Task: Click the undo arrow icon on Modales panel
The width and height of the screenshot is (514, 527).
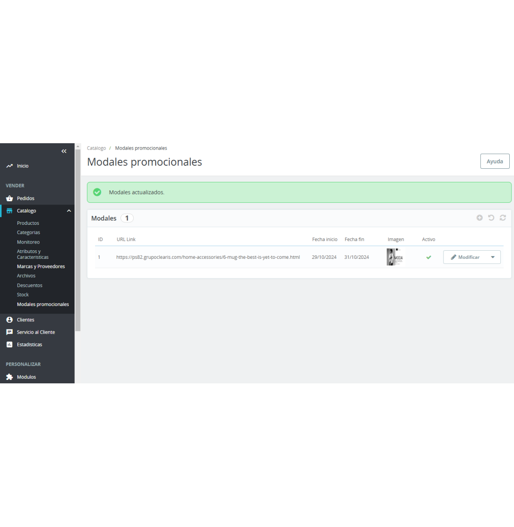Action: coord(491,218)
